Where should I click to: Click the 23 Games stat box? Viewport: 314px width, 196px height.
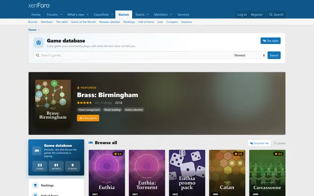40,166
